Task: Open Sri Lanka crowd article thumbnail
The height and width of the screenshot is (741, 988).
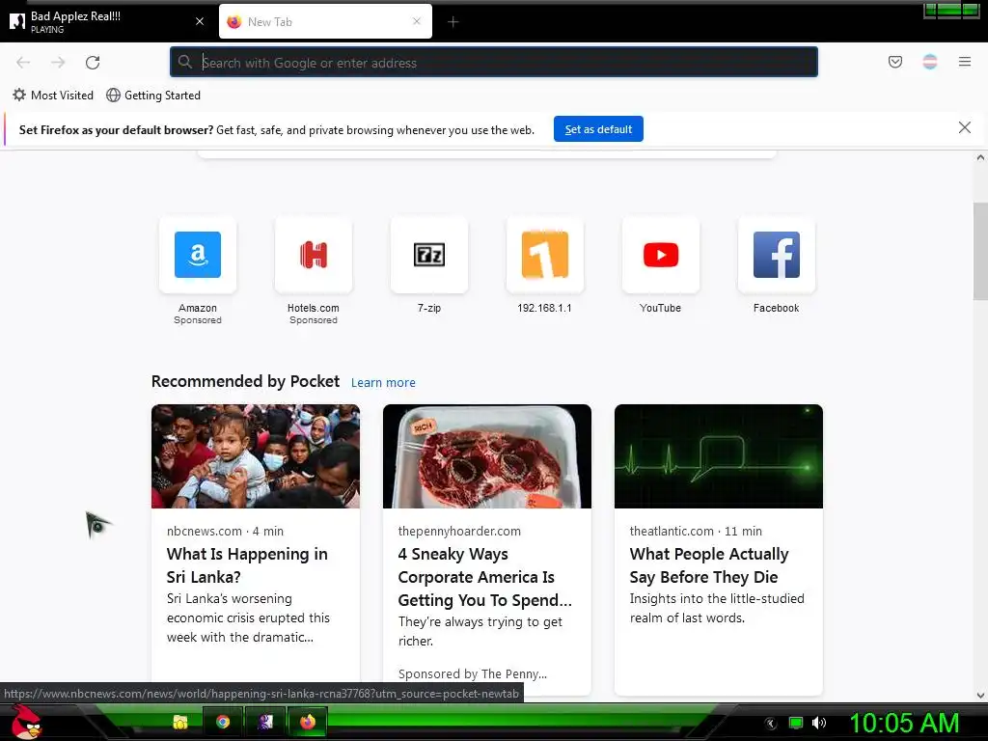Action: tap(255, 456)
